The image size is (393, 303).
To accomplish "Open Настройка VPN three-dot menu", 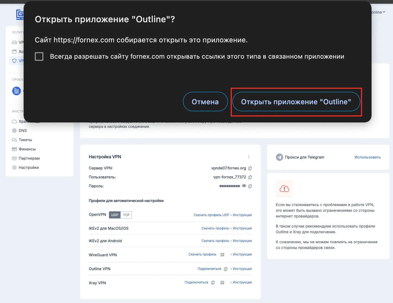I will tap(249, 157).
